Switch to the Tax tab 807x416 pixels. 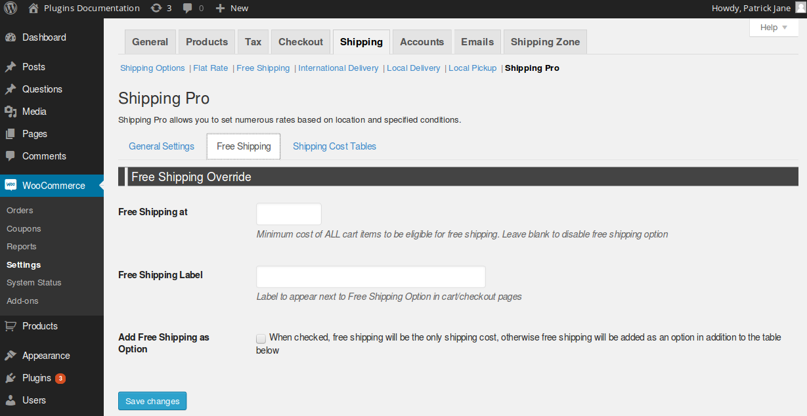point(253,41)
